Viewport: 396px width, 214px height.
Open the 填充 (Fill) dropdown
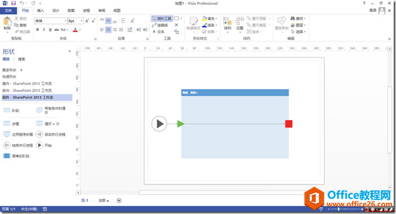coord(210,19)
